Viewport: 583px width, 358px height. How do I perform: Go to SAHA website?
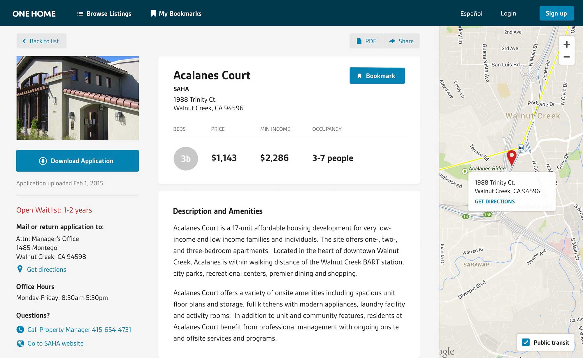pos(55,343)
